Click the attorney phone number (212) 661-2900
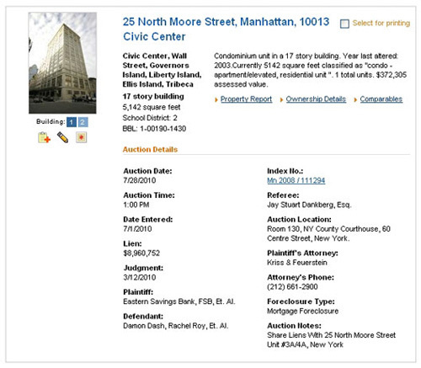 292,287
